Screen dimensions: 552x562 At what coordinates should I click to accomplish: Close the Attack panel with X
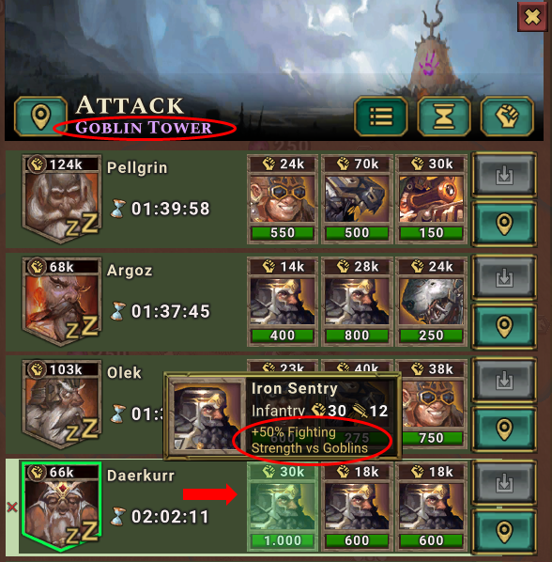[x=532, y=17]
